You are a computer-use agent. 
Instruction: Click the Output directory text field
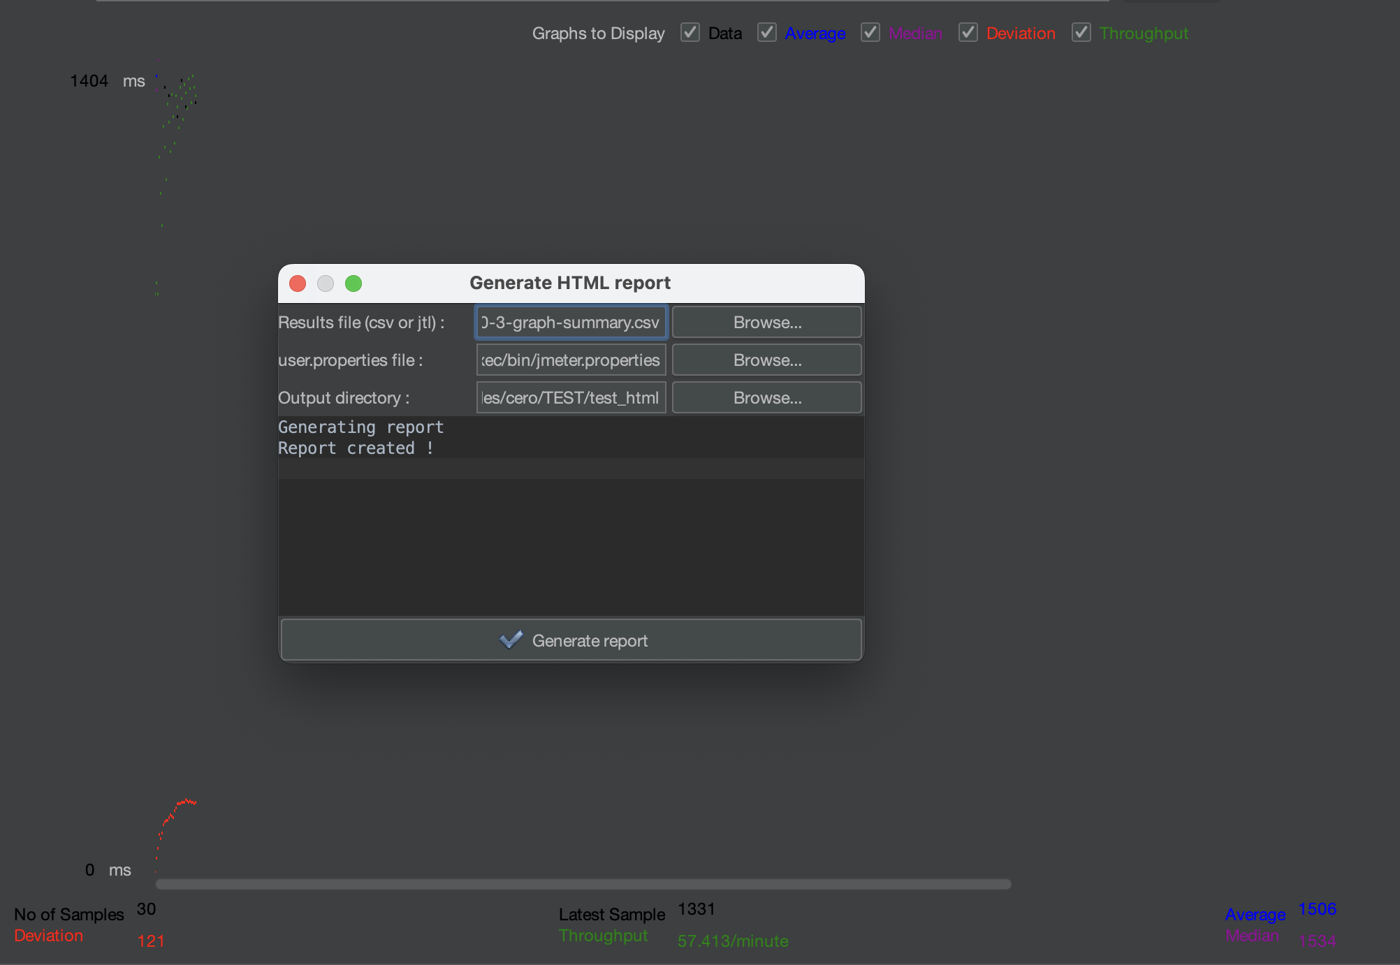[x=571, y=398]
